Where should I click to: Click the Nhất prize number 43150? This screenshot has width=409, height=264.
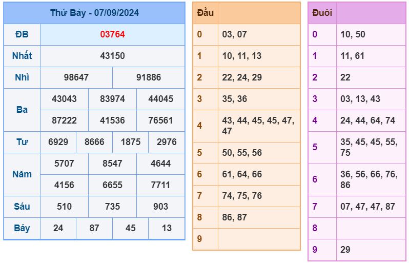tap(112, 56)
